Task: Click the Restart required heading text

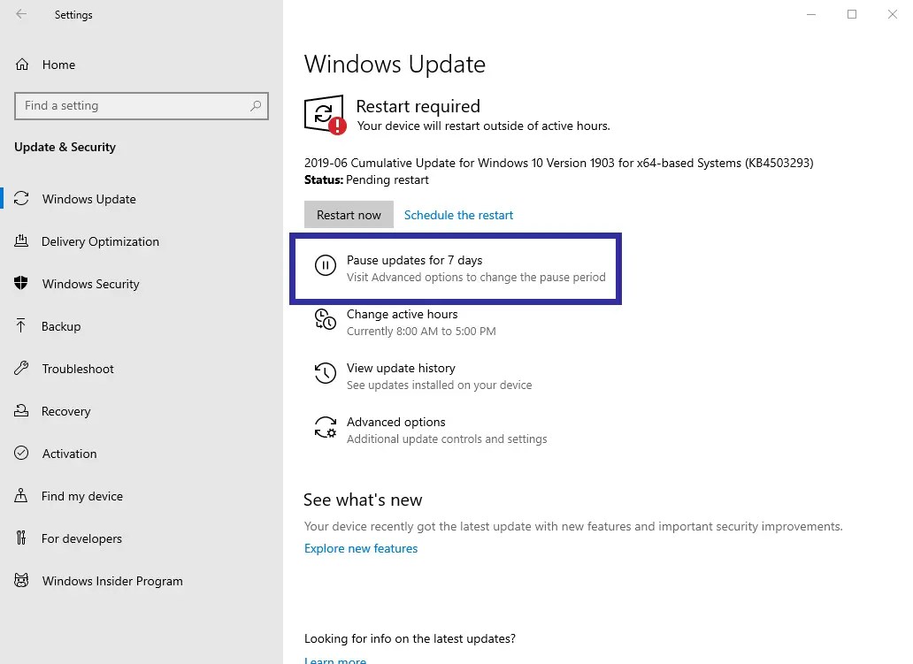Action: [x=418, y=106]
